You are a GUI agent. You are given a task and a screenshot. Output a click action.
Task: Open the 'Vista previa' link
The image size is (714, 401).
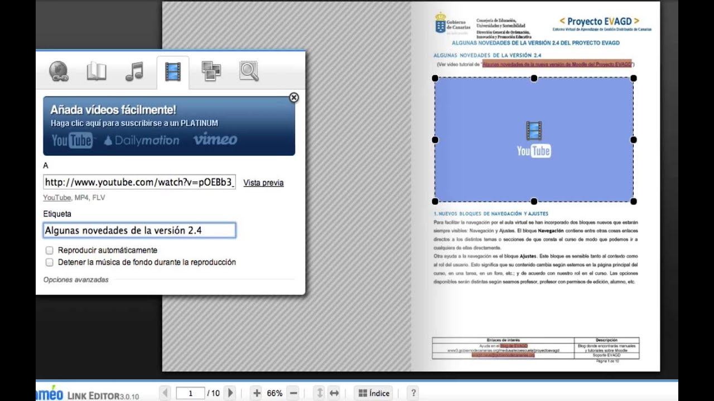click(263, 183)
